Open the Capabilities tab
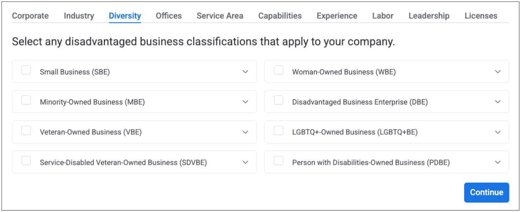521x212 pixels. (280, 16)
